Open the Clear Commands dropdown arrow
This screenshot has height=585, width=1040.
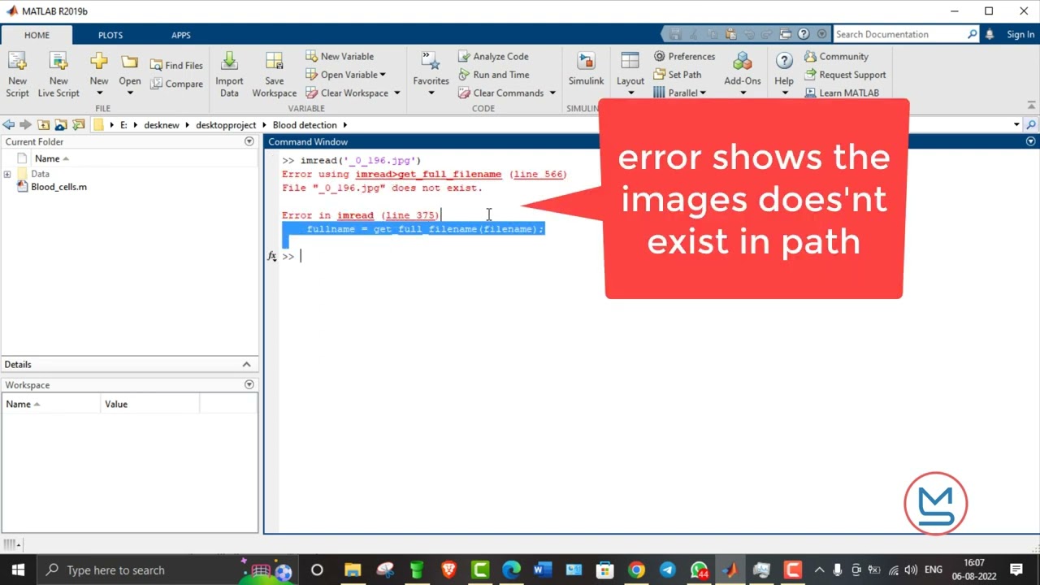(x=552, y=93)
